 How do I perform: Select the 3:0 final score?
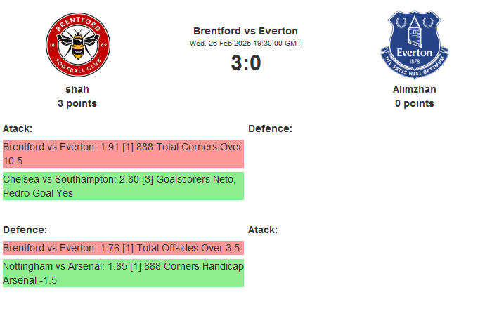(245, 63)
